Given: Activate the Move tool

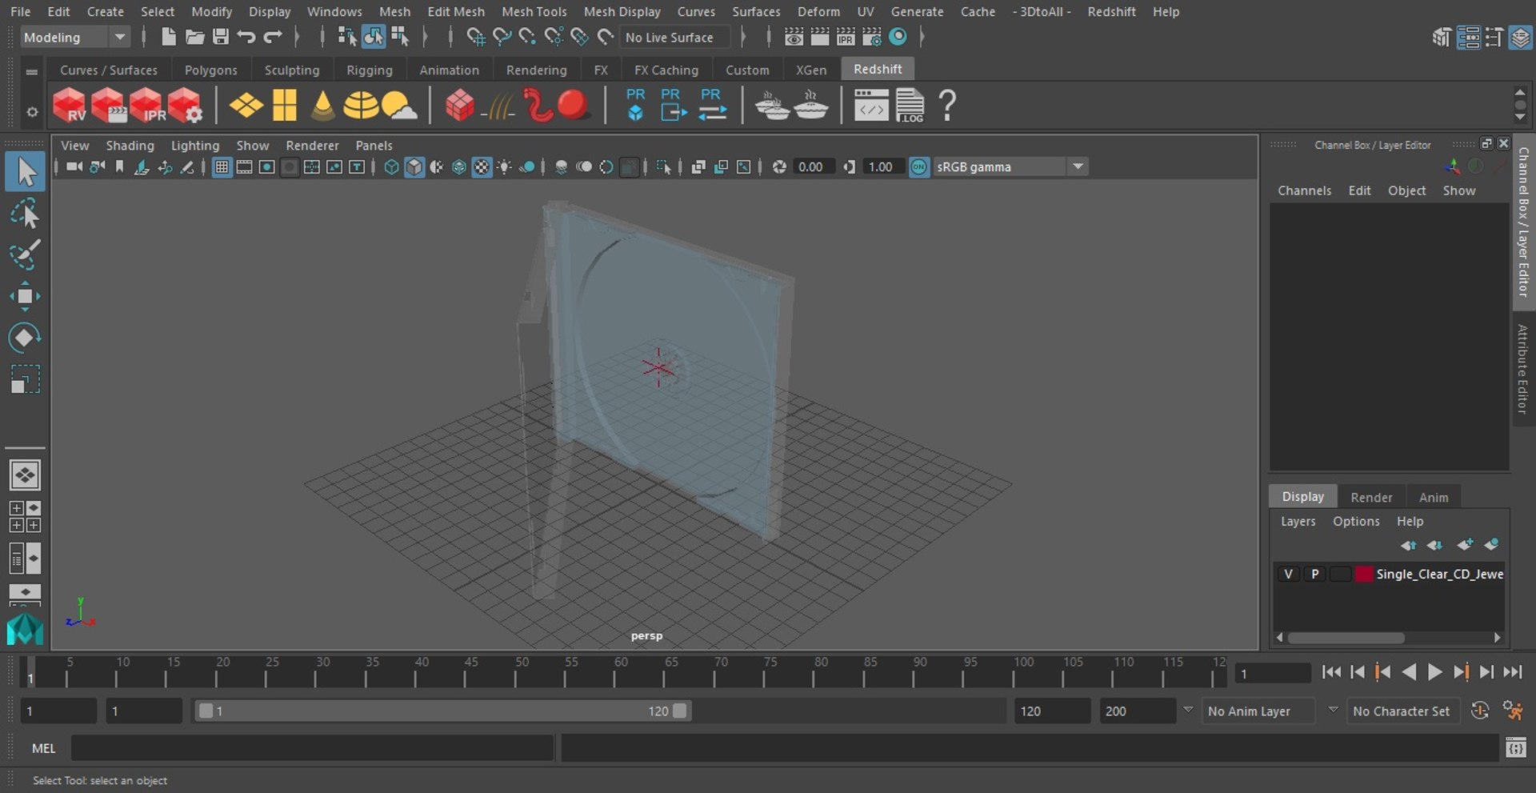Looking at the screenshot, I should [25, 296].
